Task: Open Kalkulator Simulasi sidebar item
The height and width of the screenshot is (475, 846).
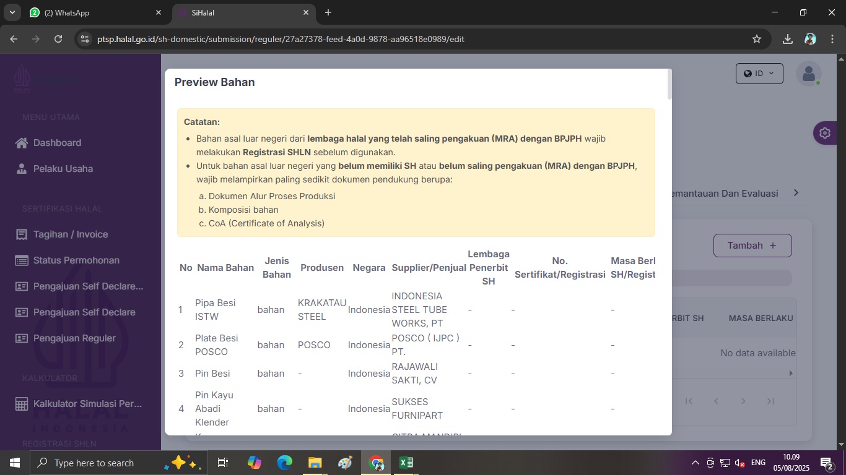Action: coord(87,404)
